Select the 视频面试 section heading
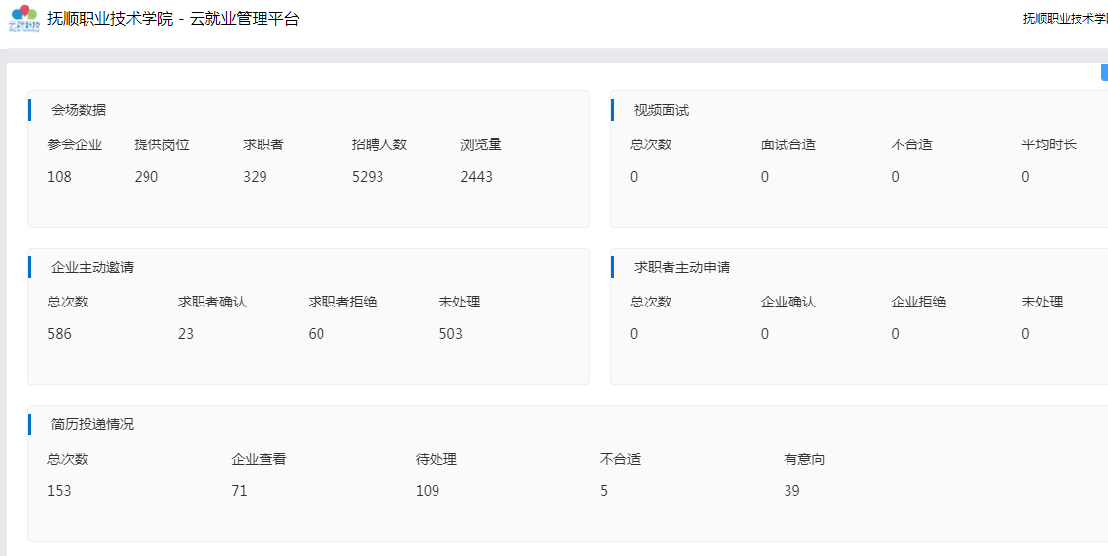 click(x=661, y=110)
